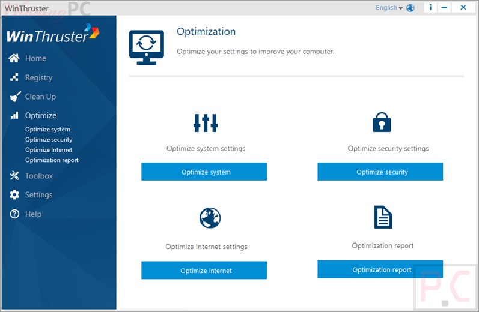The height and width of the screenshot is (312, 479).
Task: Open the Toolbox section
Action: click(39, 176)
